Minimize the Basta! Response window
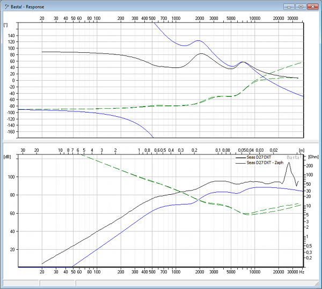This screenshot has width=322, height=289. point(291,6)
